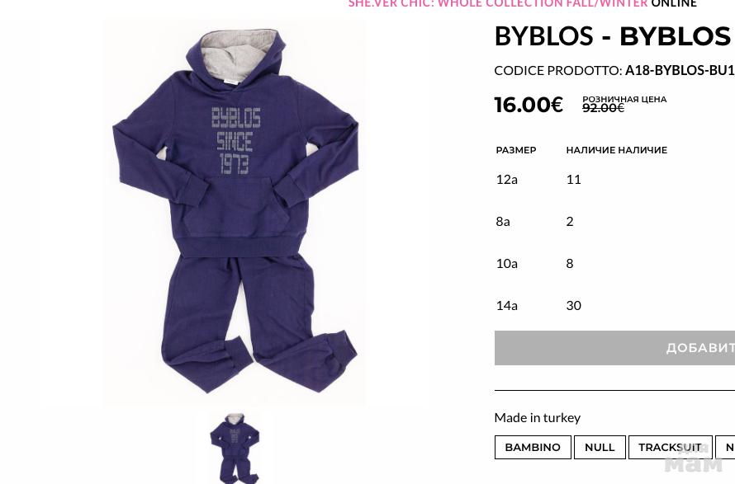Click the Made in turkey label

click(x=537, y=417)
